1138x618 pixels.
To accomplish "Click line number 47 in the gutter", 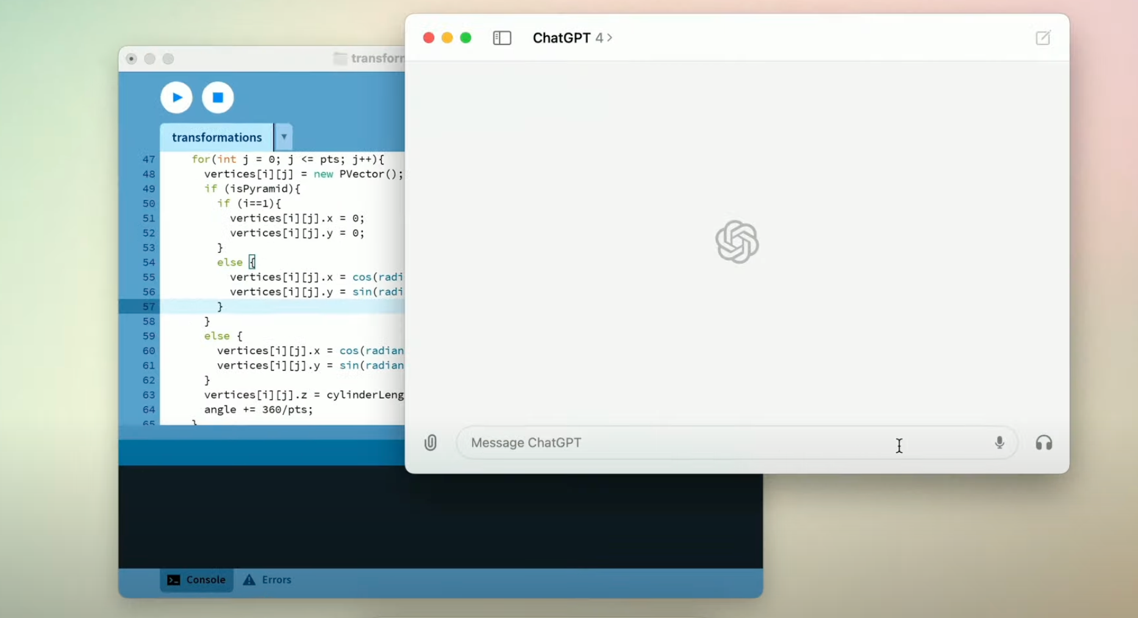I will tap(149, 159).
